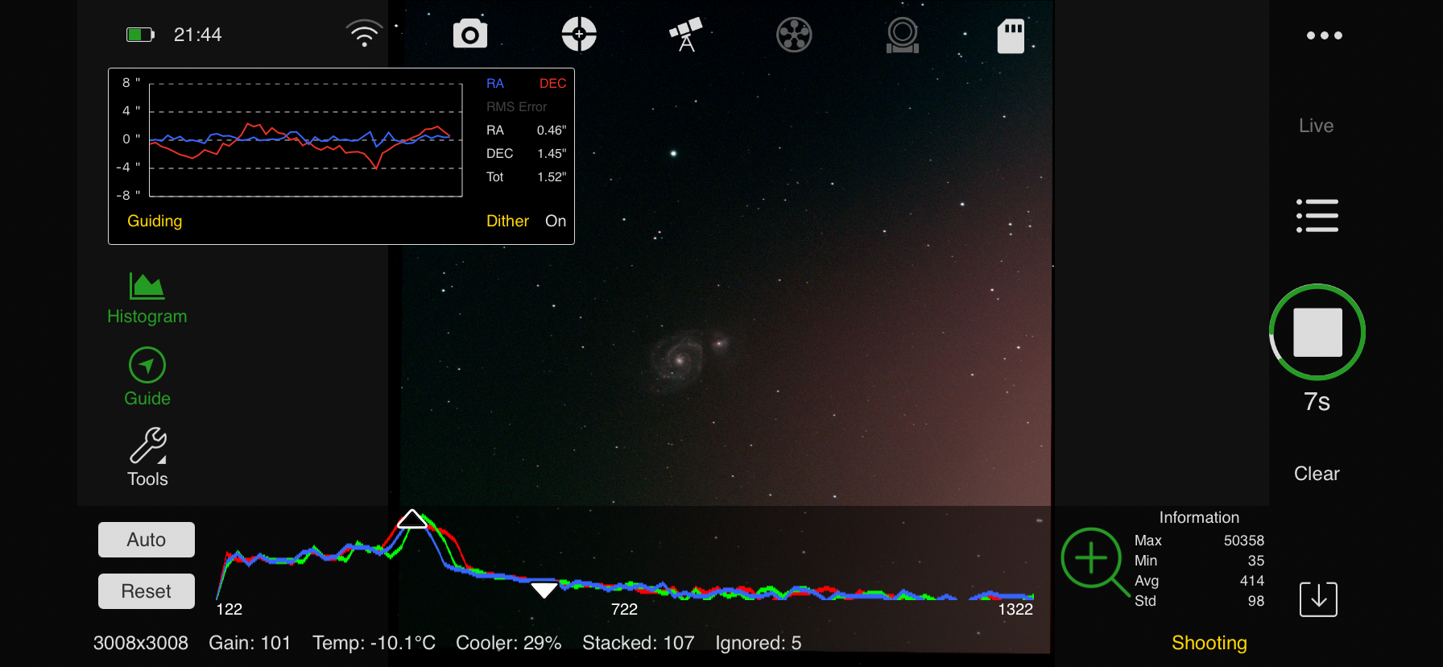Open the Guide panel
This screenshot has width=1443, height=667.
[x=147, y=377]
